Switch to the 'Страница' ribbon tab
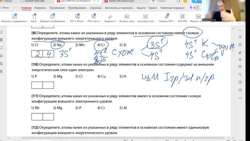This screenshot has height=141, width=250. [95, 8]
